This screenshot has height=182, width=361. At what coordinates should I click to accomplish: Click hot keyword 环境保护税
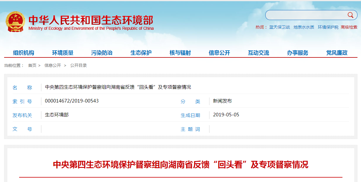[x=328, y=27]
